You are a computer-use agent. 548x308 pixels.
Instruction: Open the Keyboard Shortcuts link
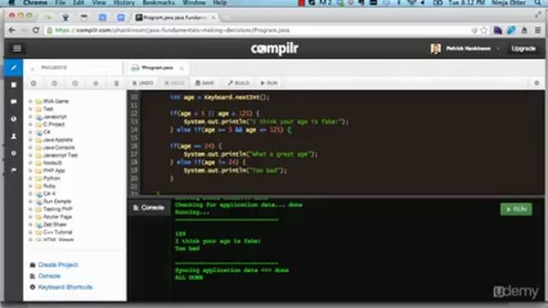pos(65,287)
